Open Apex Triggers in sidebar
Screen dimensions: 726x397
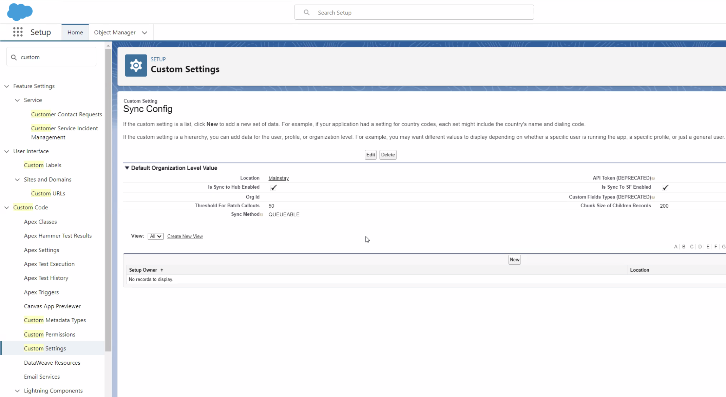click(41, 292)
